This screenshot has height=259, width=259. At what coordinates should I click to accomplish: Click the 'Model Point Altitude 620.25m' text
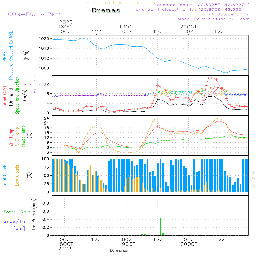[214, 19]
